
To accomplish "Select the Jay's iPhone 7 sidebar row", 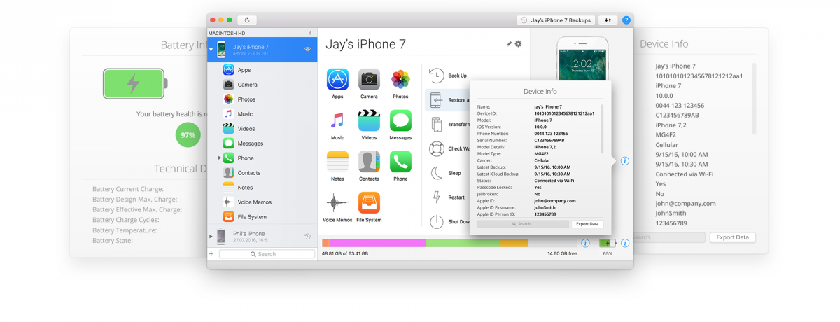I will [262, 50].
